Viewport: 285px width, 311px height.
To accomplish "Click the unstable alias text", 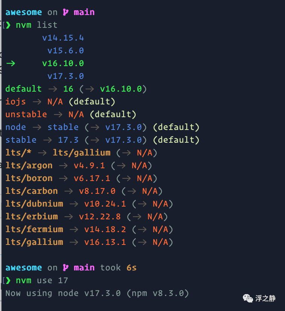I will (26, 114).
